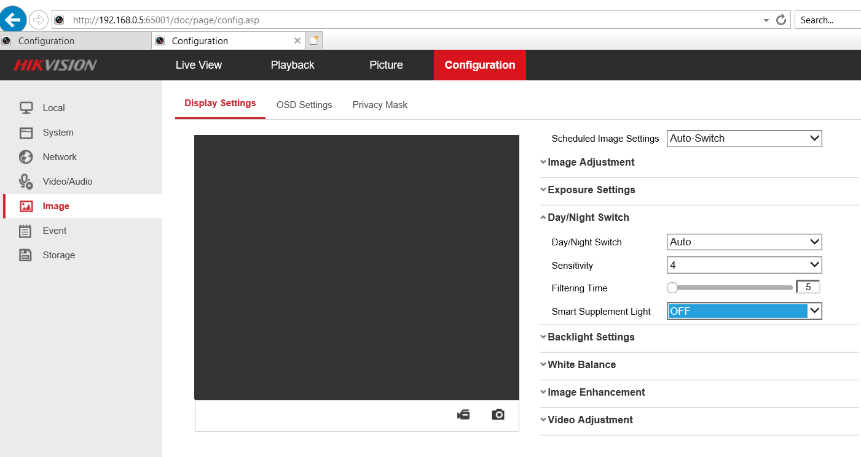Close the active Configuration browser tab
This screenshot has width=861, height=457.
click(297, 41)
